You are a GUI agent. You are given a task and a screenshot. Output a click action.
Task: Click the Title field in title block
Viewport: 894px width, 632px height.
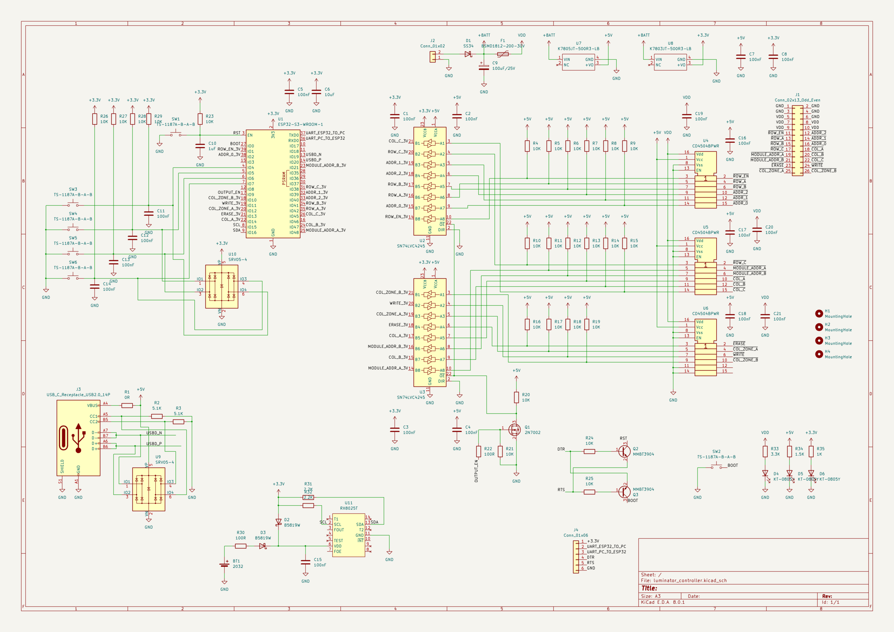coord(649,588)
